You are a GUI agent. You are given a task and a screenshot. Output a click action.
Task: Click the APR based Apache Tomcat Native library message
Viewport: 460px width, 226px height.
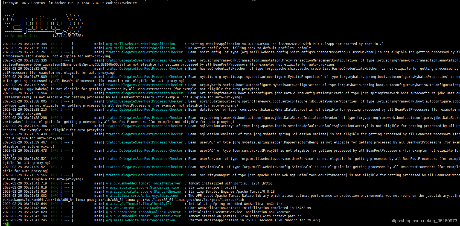[324, 196]
